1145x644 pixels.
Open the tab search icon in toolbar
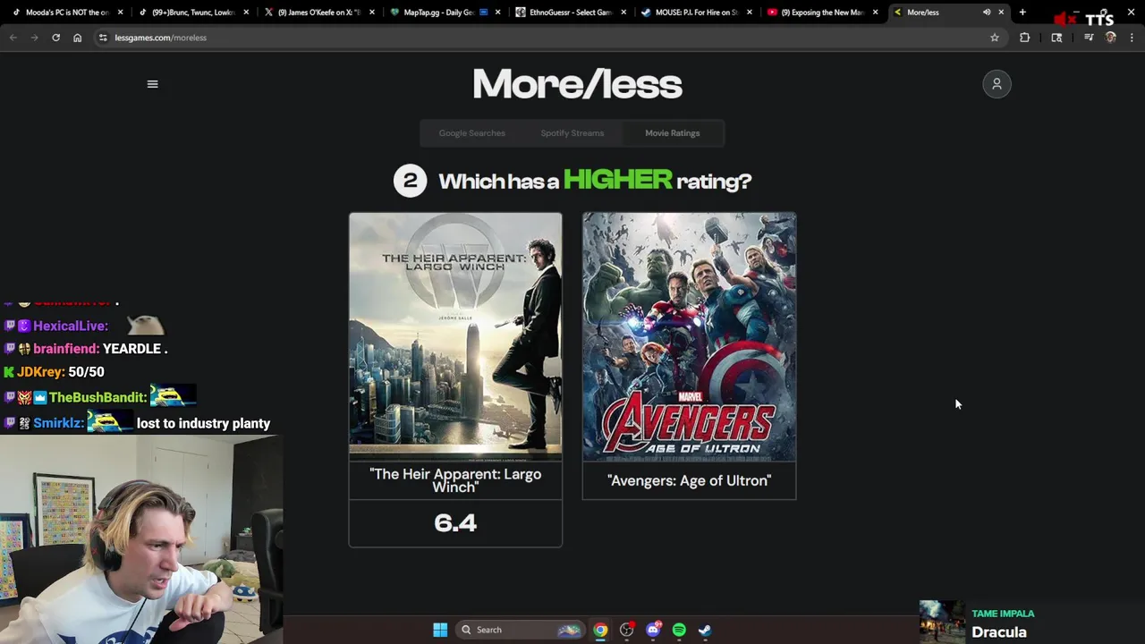coord(1056,38)
